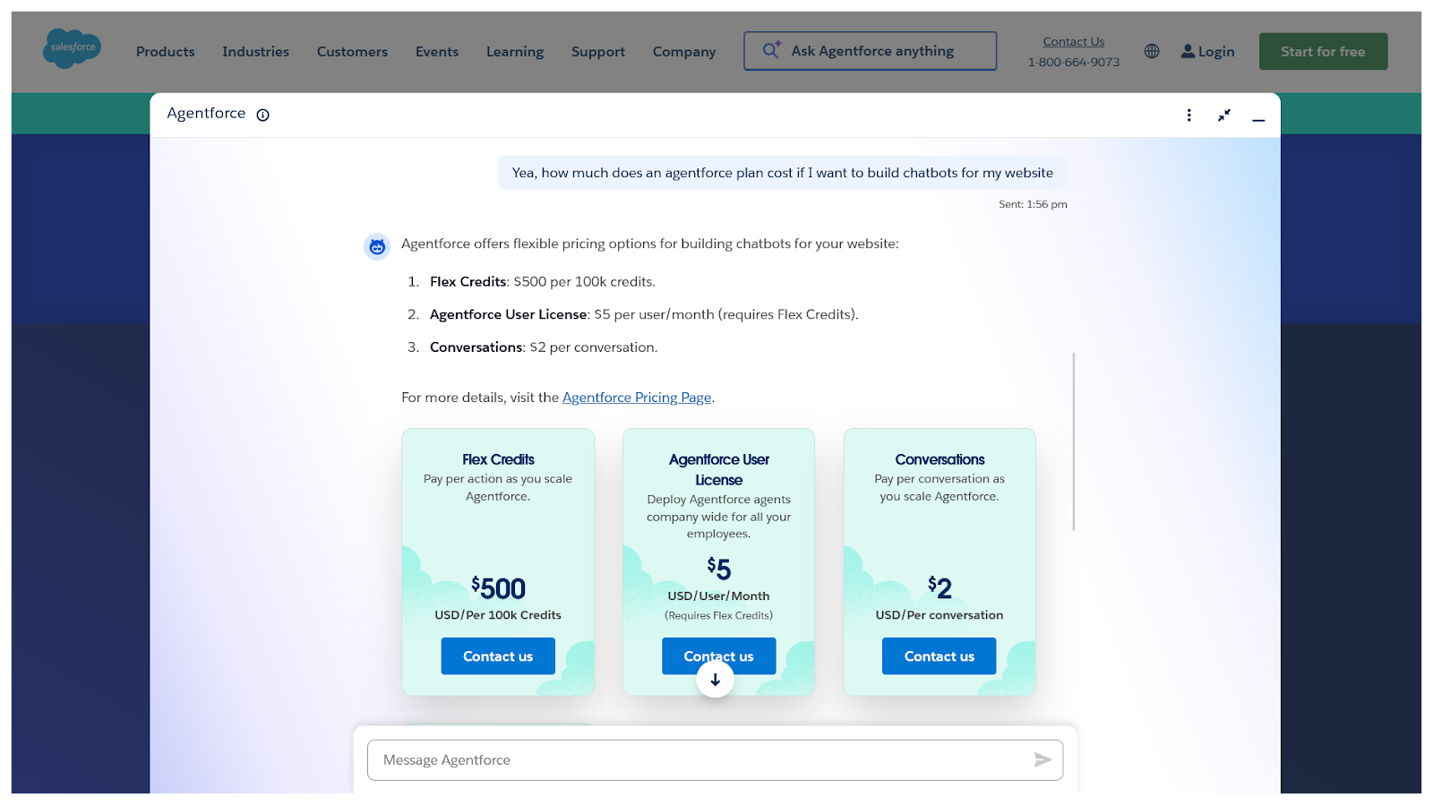Open the Customers menu
The image size is (1433, 805).
click(x=352, y=52)
